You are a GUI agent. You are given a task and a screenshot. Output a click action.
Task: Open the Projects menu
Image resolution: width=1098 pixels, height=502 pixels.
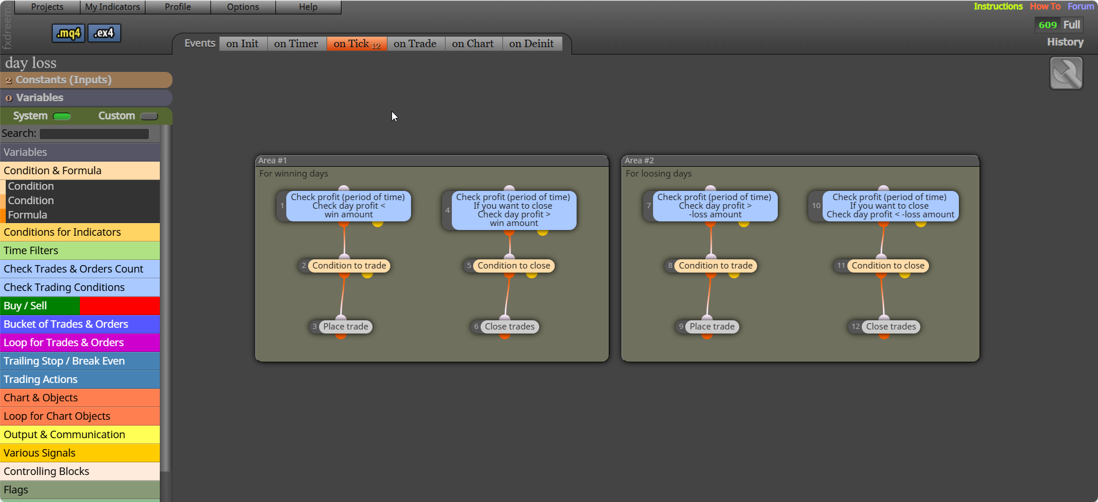[47, 7]
